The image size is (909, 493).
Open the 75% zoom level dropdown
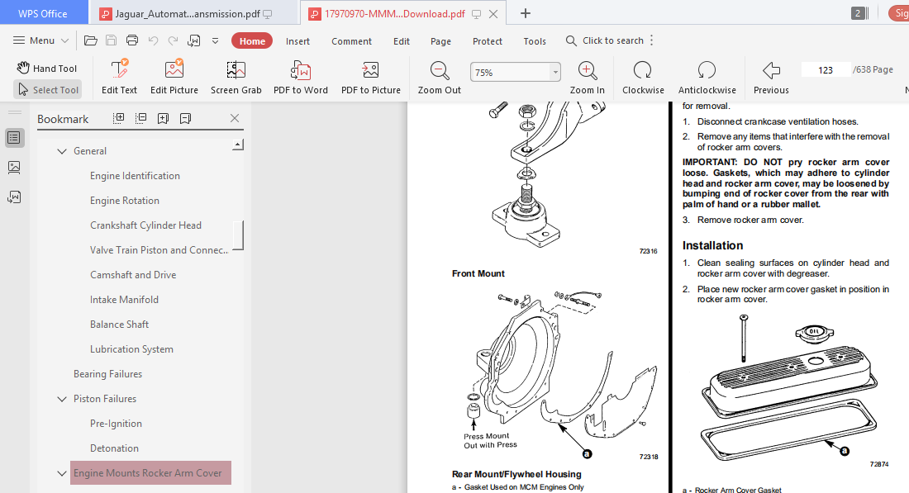pos(554,73)
